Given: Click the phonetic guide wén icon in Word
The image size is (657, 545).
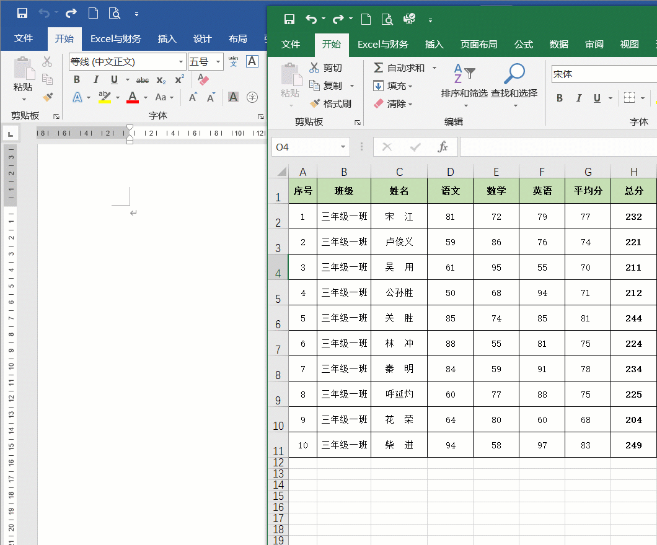Looking at the screenshot, I should 233,61.
